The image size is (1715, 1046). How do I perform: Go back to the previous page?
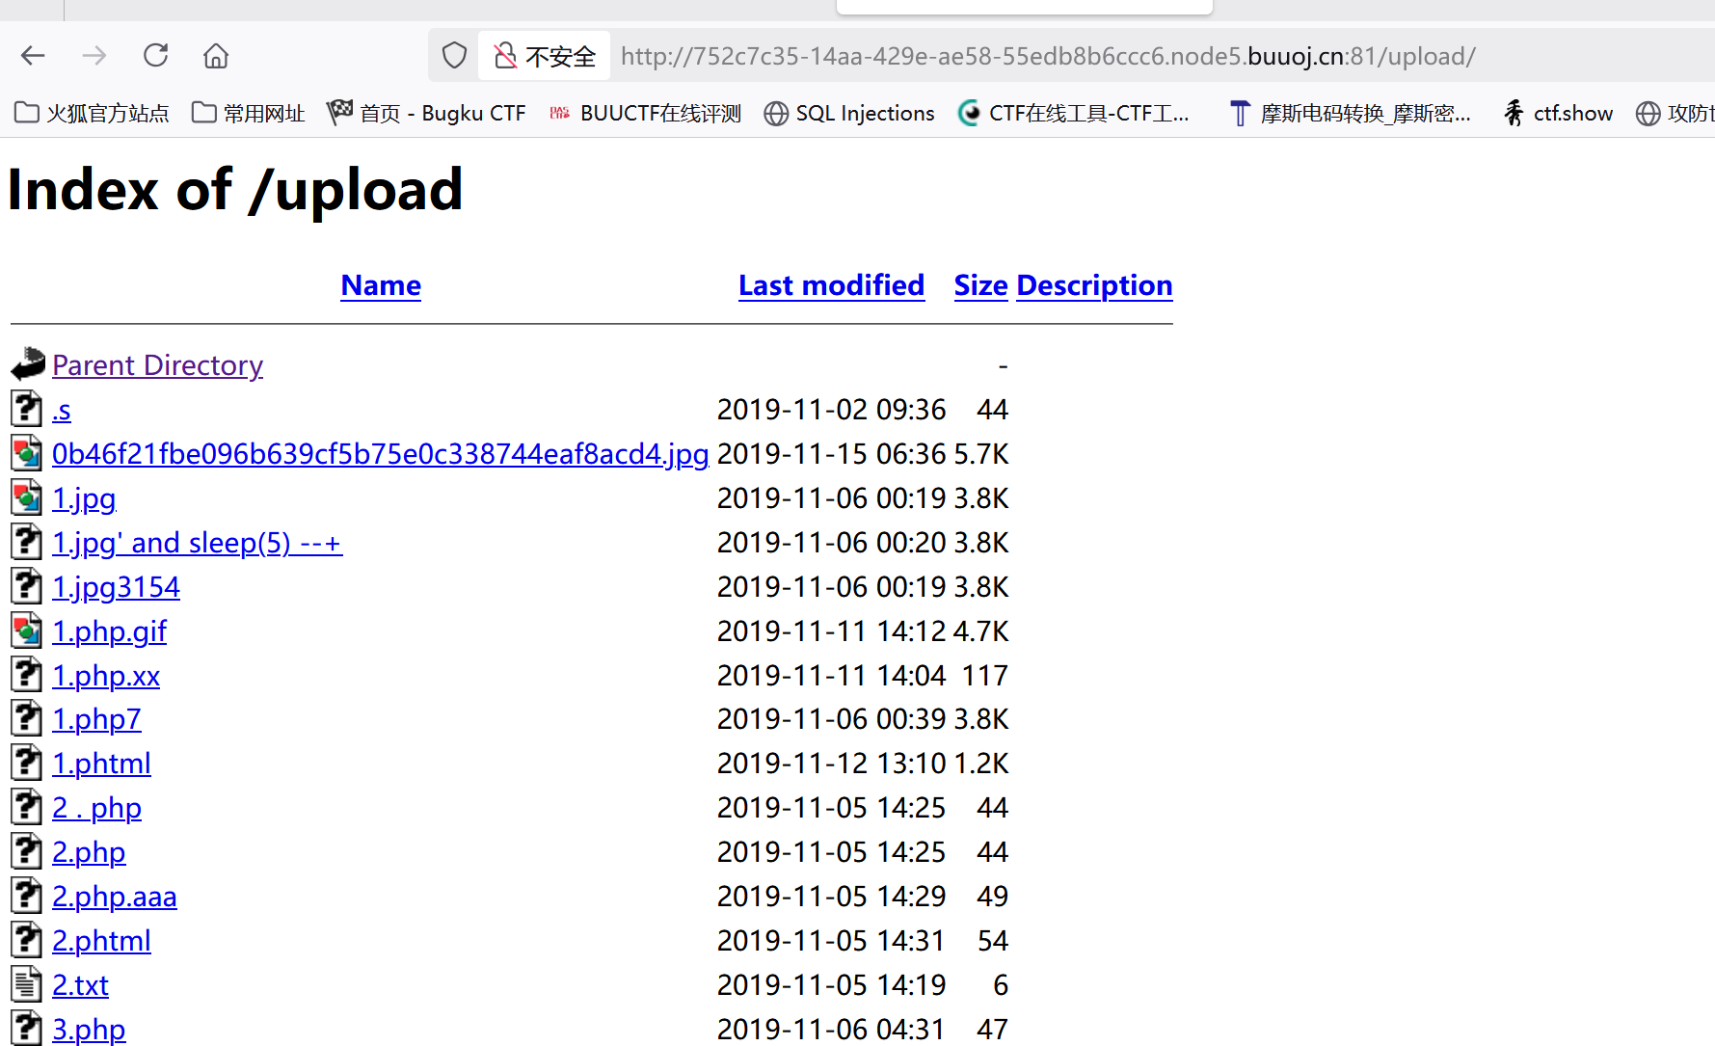[34, 56]
